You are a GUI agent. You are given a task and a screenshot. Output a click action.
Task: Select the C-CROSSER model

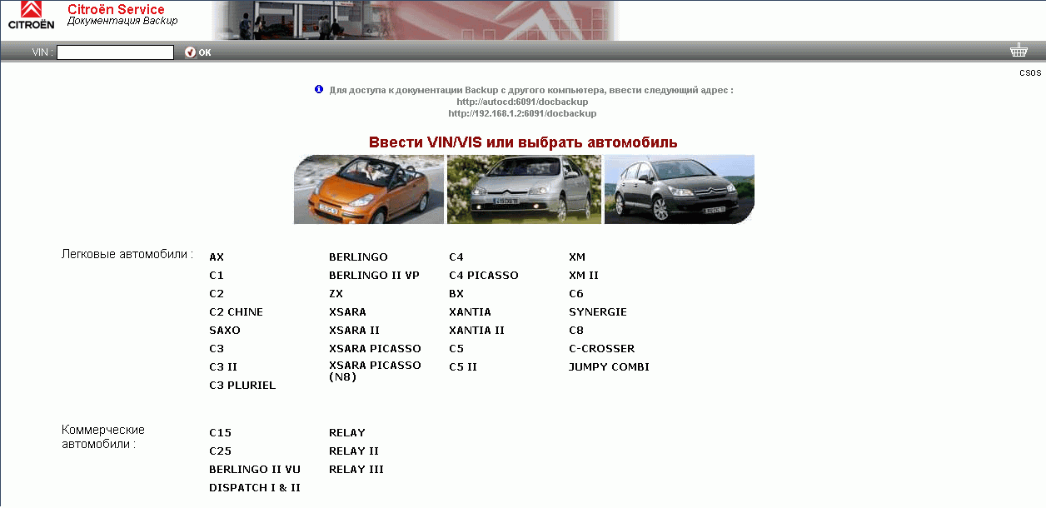(x=602, y=348)
